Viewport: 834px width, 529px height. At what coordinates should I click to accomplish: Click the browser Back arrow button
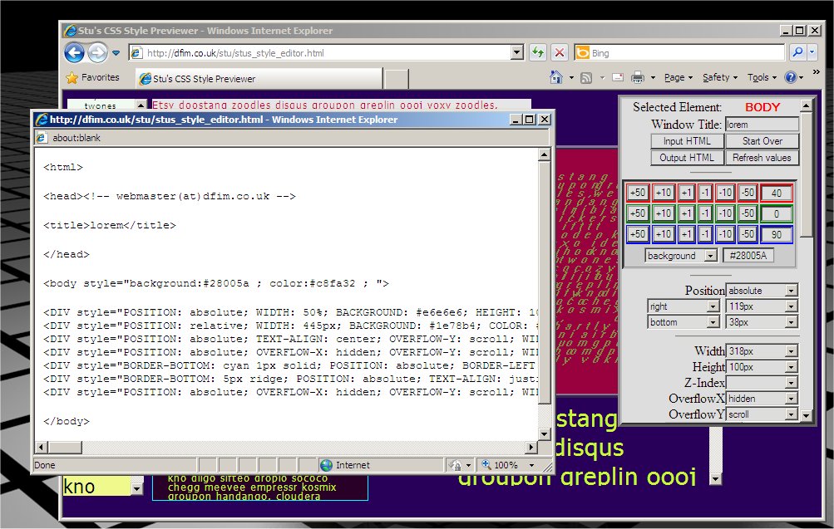(74, 53)
